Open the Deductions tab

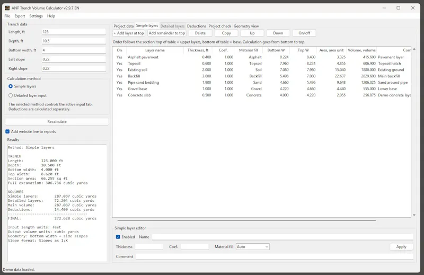[197, 26]
